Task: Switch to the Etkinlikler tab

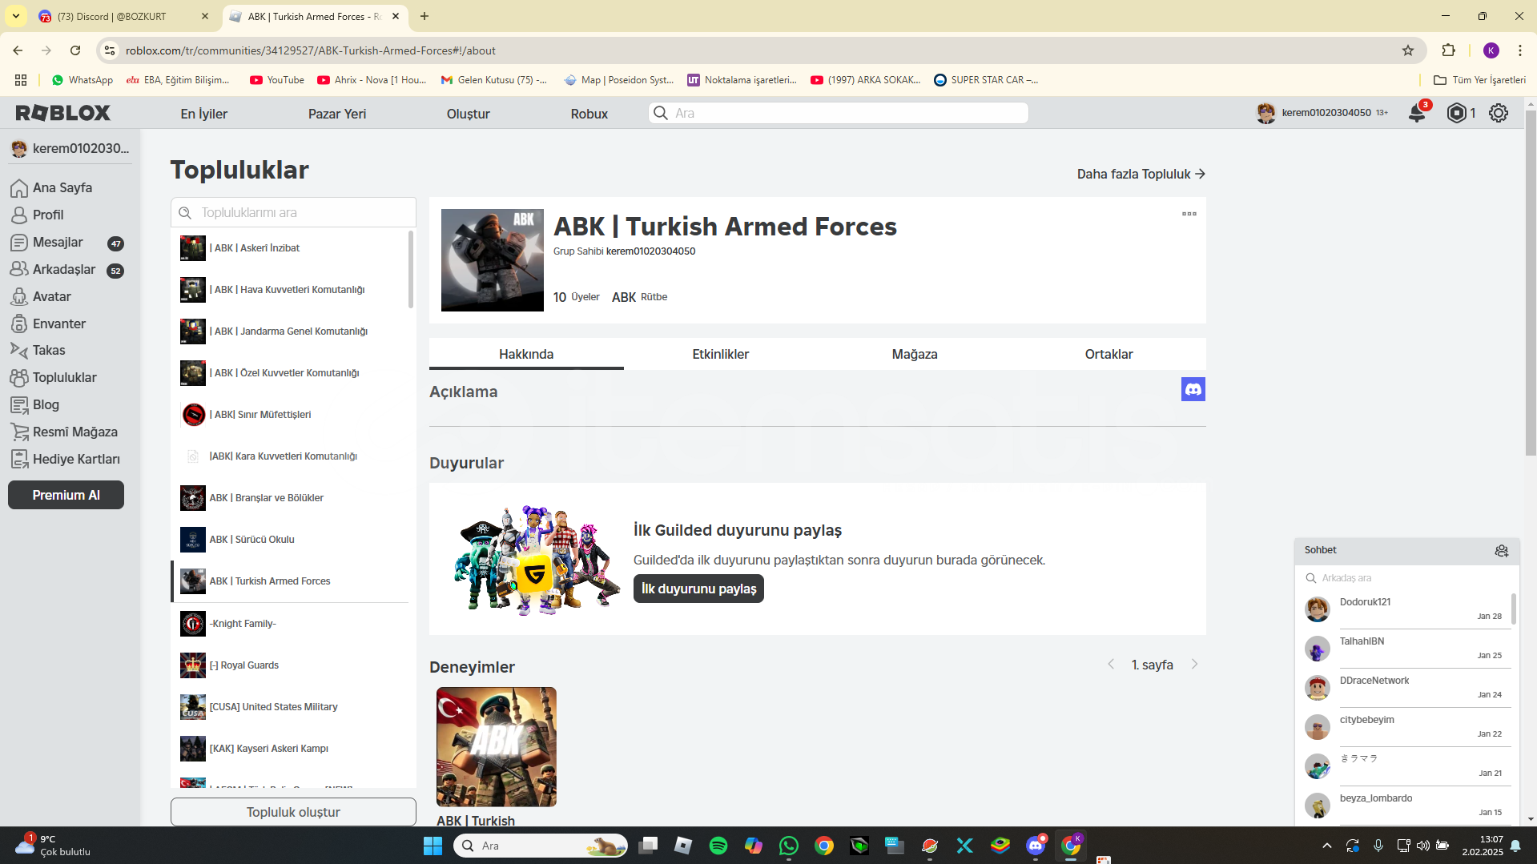Action: pyautogui.click(x=720, y=354)
